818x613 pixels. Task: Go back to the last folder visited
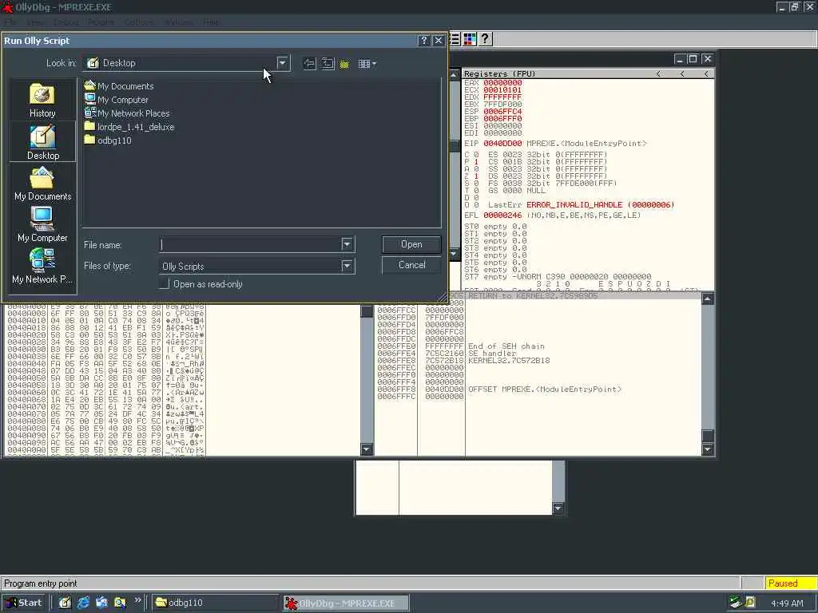coord(309,64)
